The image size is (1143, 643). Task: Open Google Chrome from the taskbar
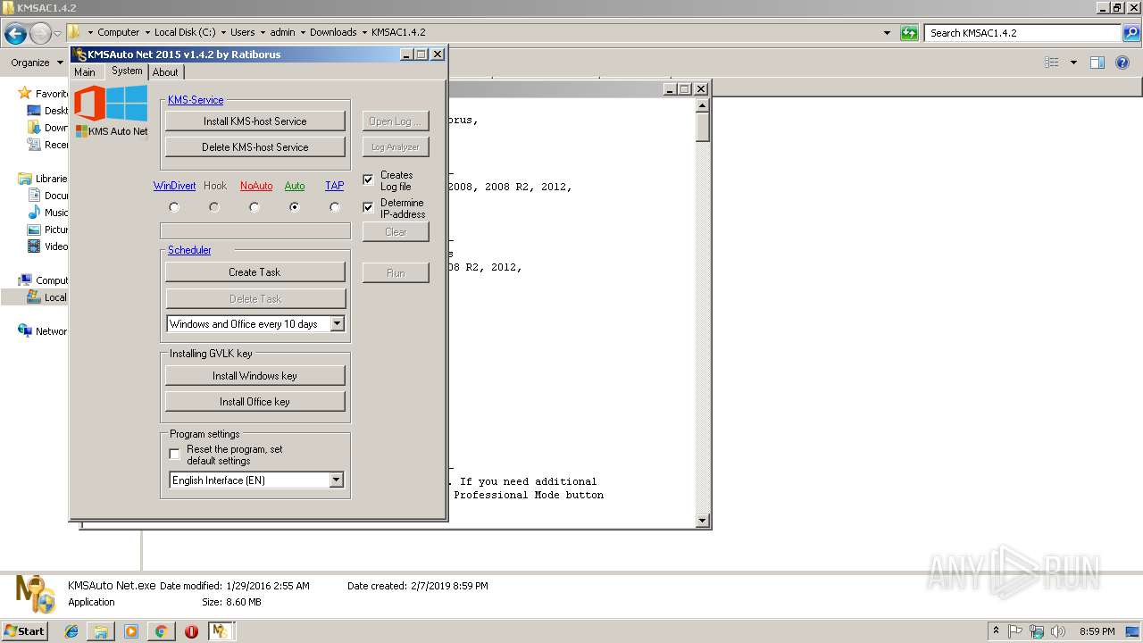161,631
